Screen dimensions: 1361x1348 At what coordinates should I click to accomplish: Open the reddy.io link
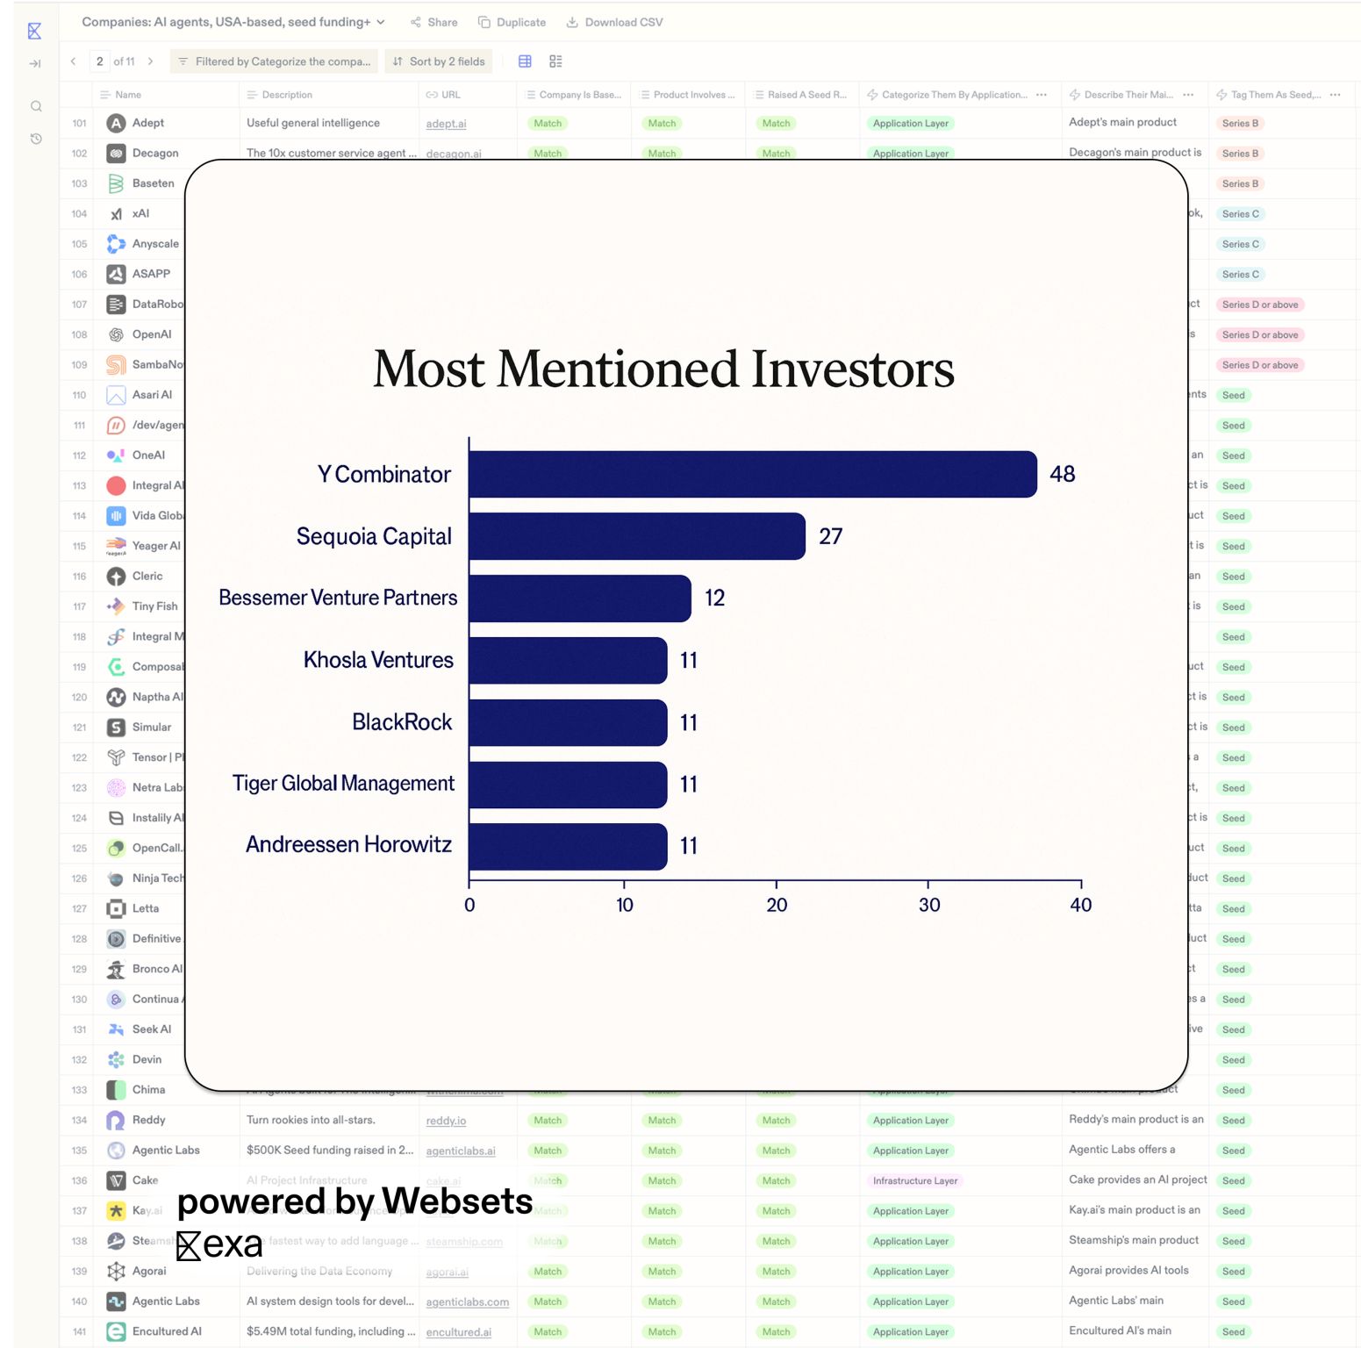click(446, 1121)
